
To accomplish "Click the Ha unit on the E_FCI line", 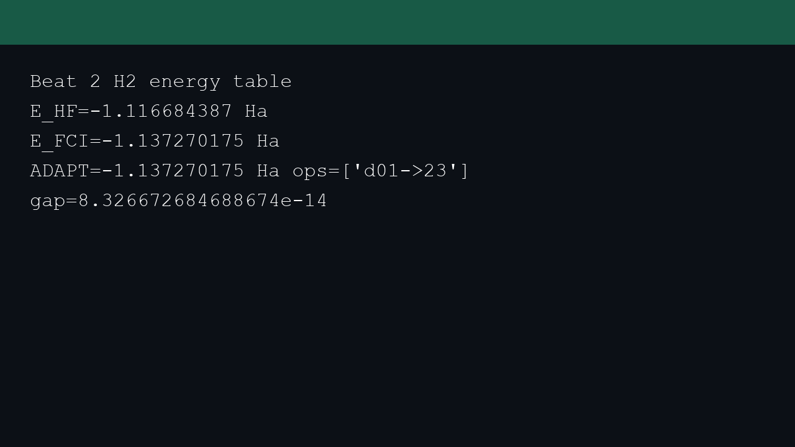I will coord(268,141).
